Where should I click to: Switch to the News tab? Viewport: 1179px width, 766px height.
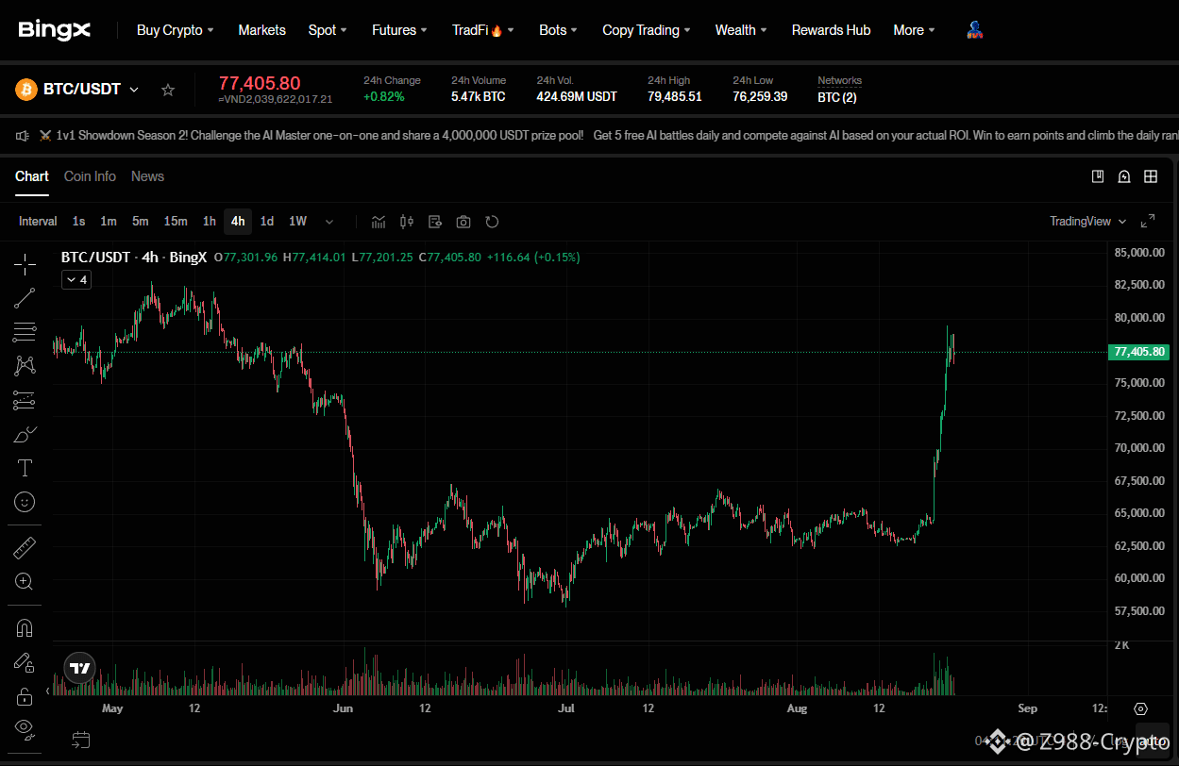click(x=147, y=176)
